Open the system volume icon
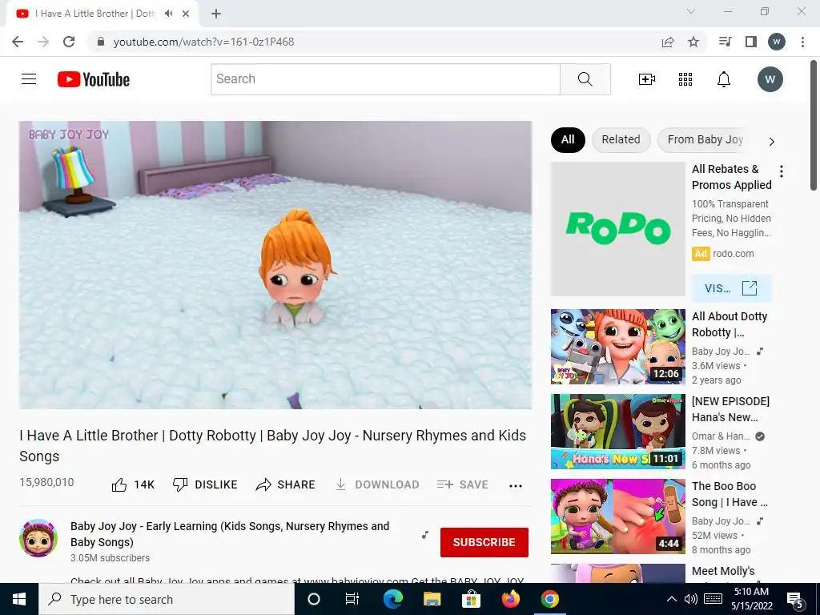This screenshot has width=820, height=615. pyautogui.click(x=690, y=599)
